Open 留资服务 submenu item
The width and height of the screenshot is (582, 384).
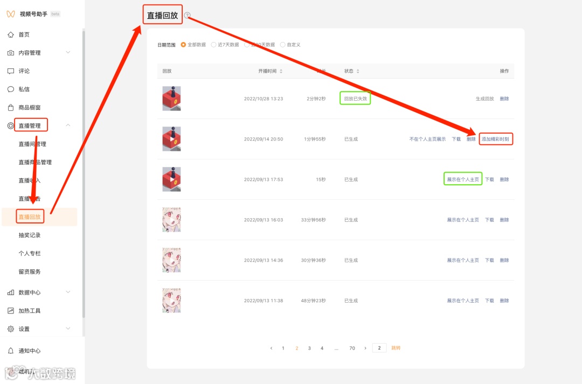[x=30, y=271]
